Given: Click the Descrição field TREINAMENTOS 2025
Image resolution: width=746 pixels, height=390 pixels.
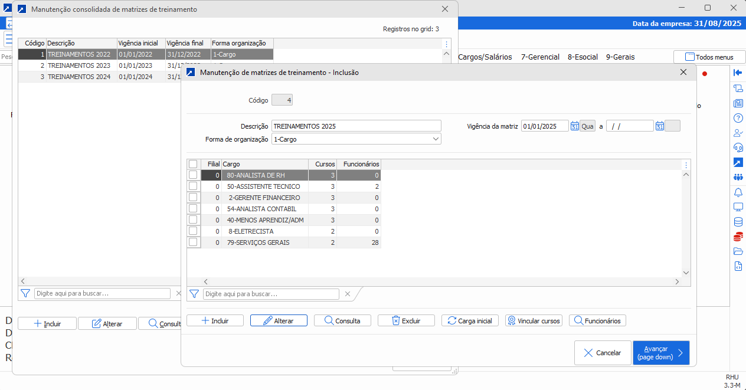Looking at the screenshot, I should [x=356, y=126].
